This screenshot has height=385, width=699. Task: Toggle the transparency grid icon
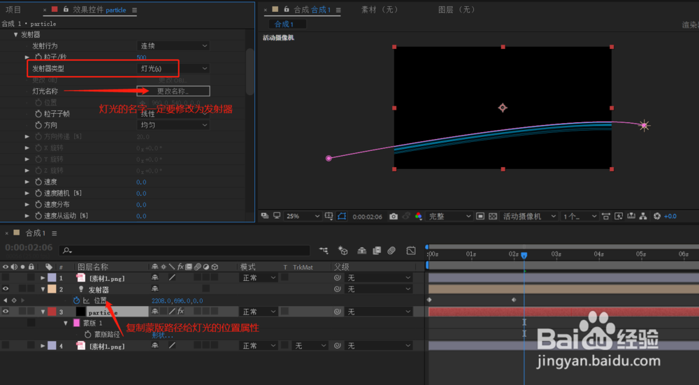(x=493, y=216)
